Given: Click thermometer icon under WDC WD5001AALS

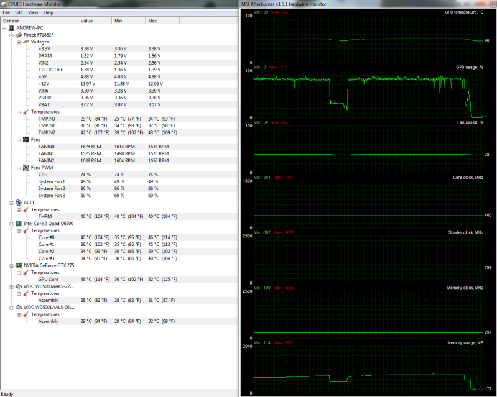Looking at the screenshot, I should (x=26, y=314).
